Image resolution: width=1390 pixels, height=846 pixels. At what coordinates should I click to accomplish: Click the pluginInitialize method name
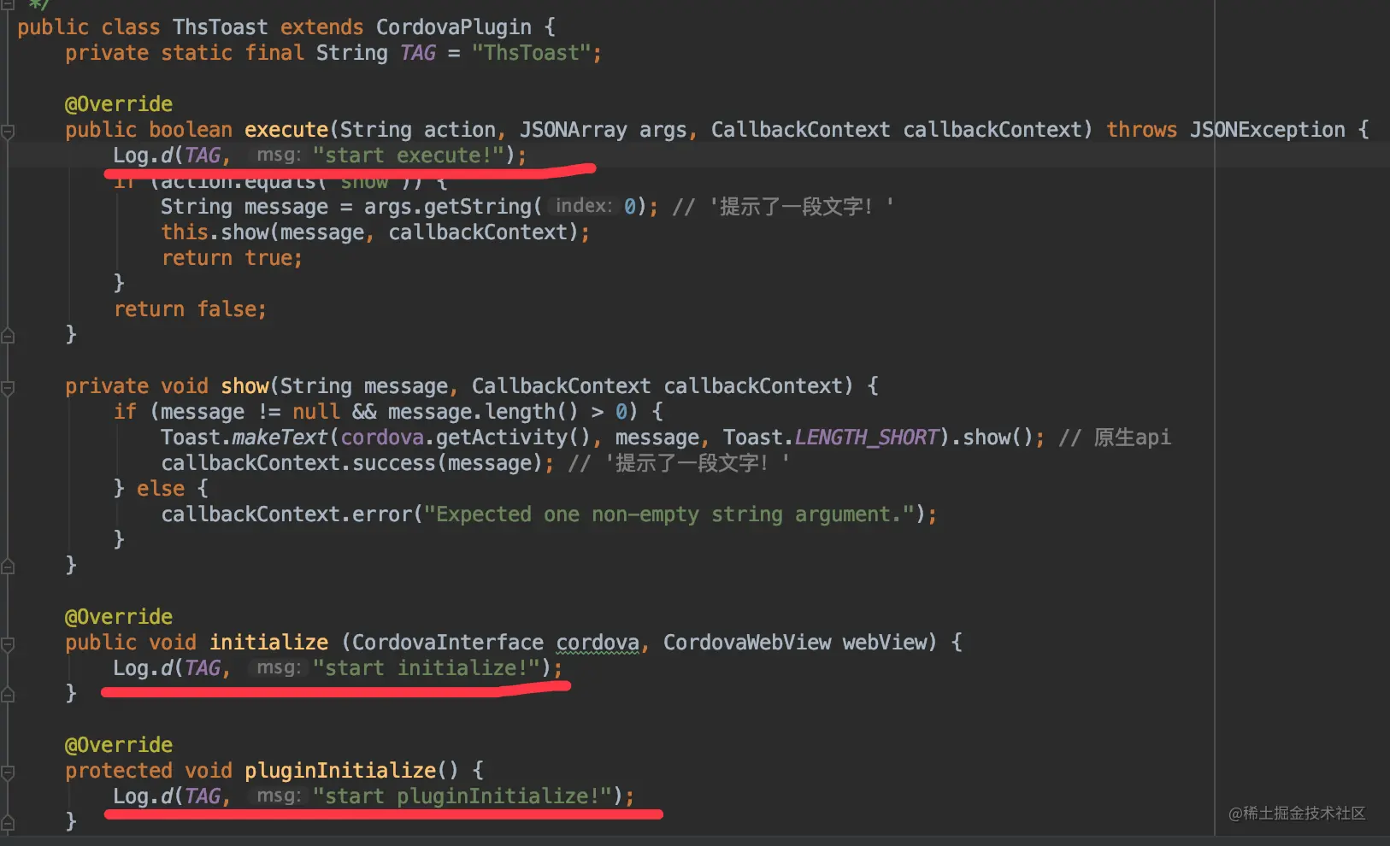coord(340,771)
